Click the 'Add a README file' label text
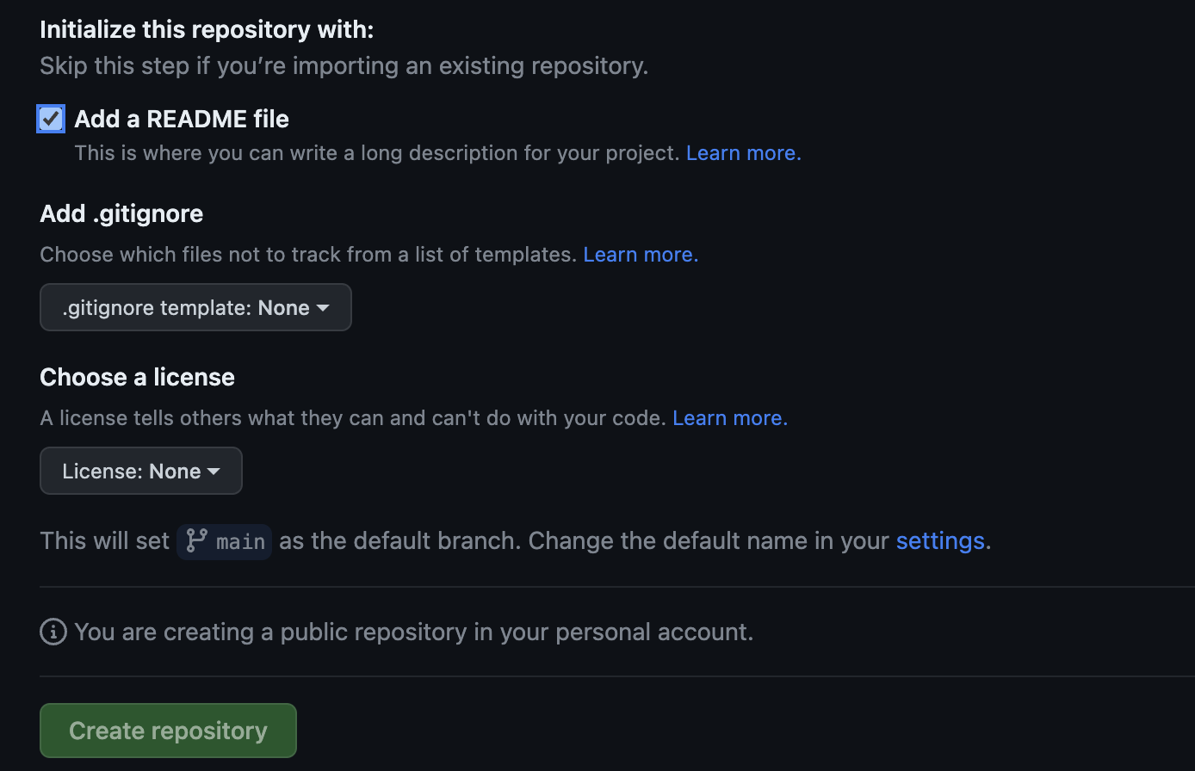 (182, 119)
